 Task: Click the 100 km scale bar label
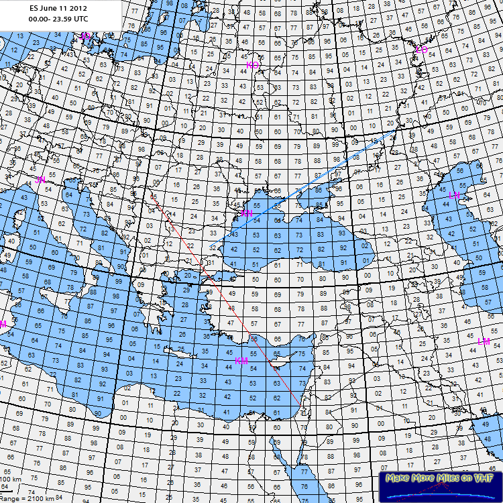click(x=9, y=480)
